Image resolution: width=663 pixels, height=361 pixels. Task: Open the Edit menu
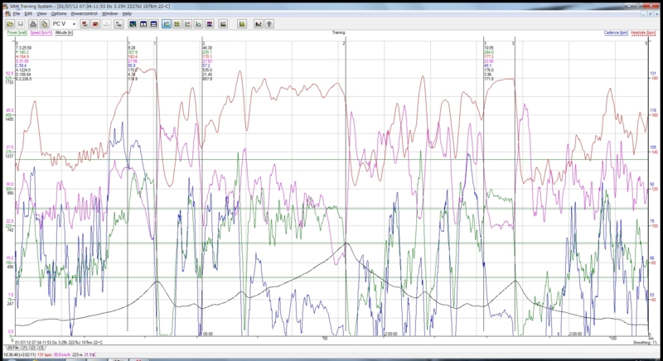point(28,14)
